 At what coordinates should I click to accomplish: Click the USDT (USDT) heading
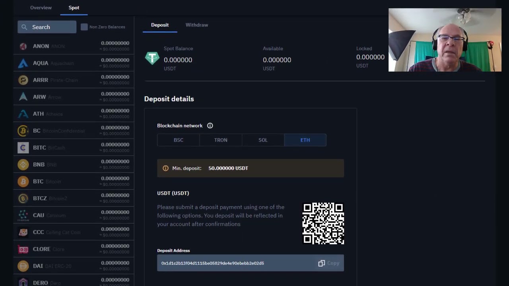[173, 193]
